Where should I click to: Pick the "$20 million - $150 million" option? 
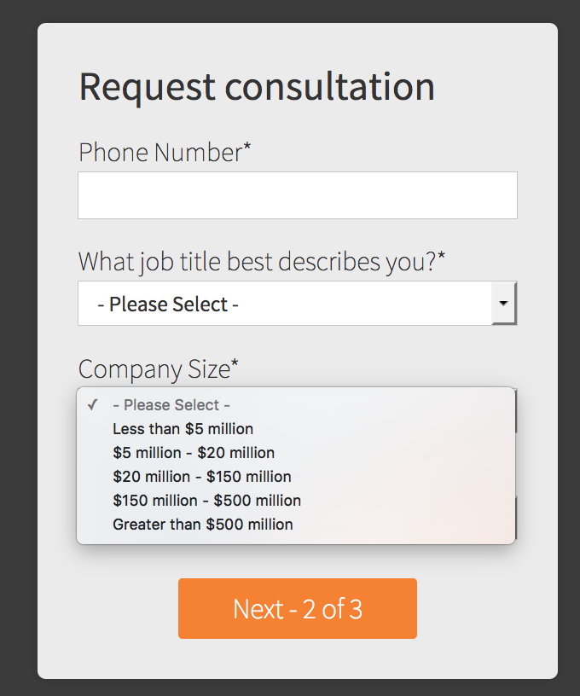pyautogui.click(x=202, y=477)
